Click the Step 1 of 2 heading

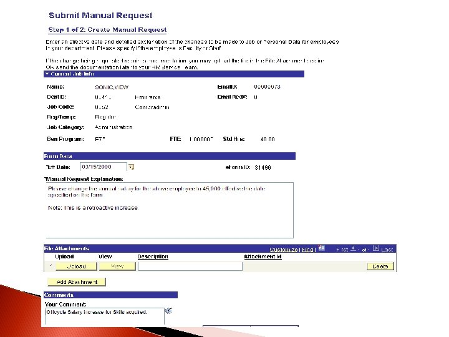tap(107, 30)
